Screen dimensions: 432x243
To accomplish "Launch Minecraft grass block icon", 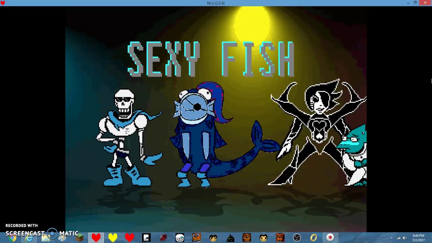I will 79,238.
